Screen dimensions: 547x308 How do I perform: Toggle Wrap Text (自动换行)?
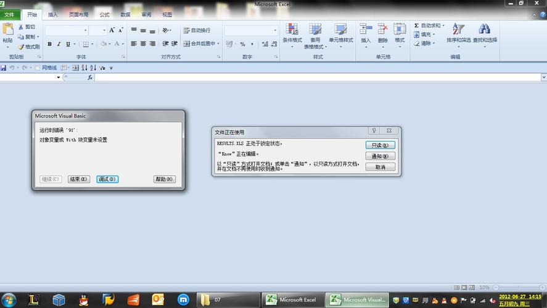196,30
